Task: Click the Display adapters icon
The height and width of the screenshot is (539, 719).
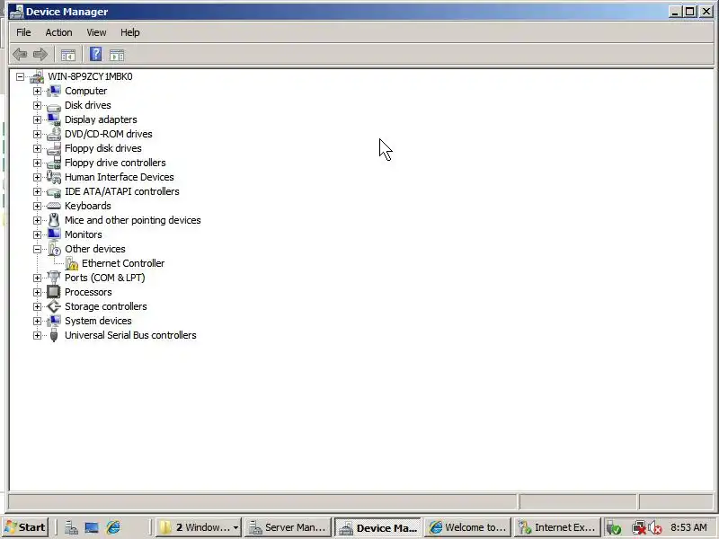Action: click(x=54, y=119)
